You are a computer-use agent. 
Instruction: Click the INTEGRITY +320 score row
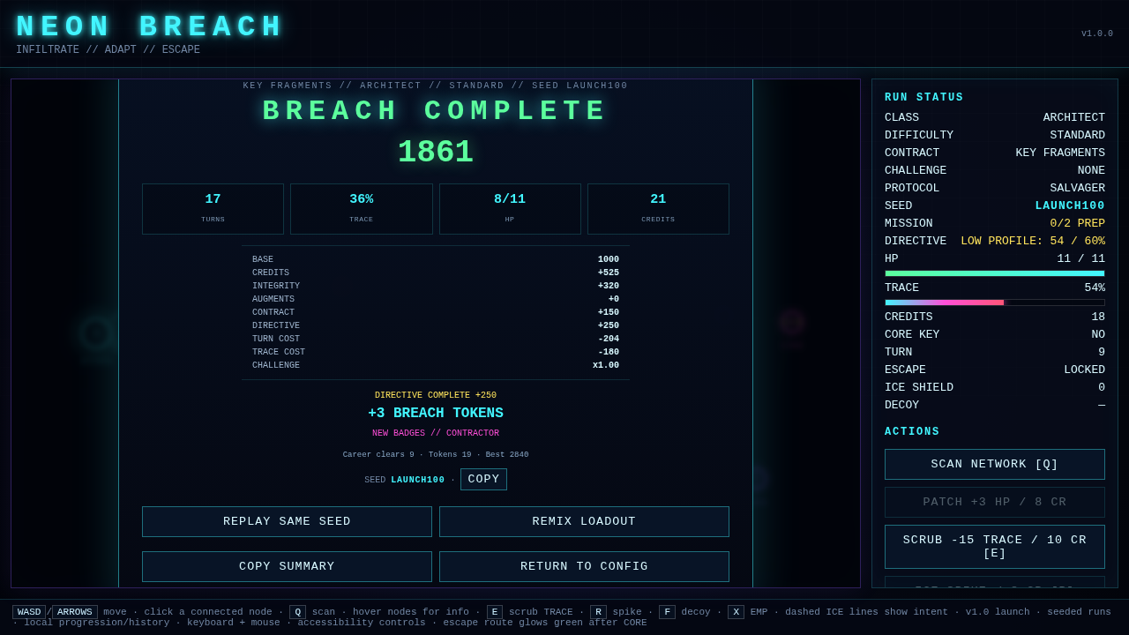click(436, 286)
